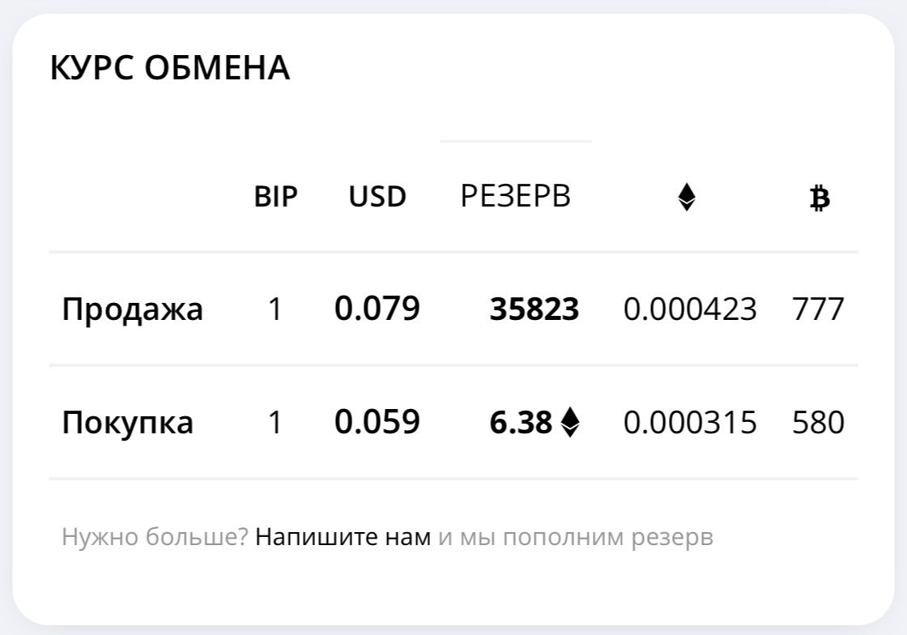The width and height of the screenshot is (907, 635).
Task: Click the sale reserve value 35823
Action: pos(534,309)
